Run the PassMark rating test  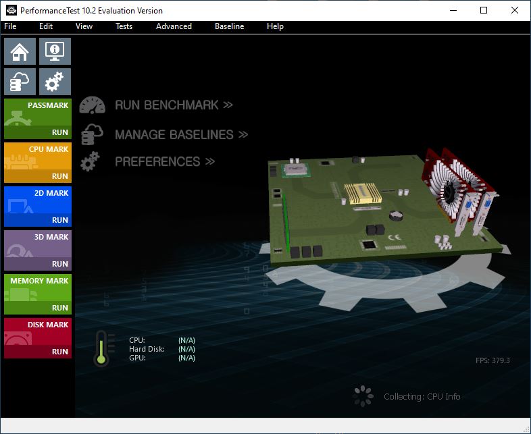(38, 132)
